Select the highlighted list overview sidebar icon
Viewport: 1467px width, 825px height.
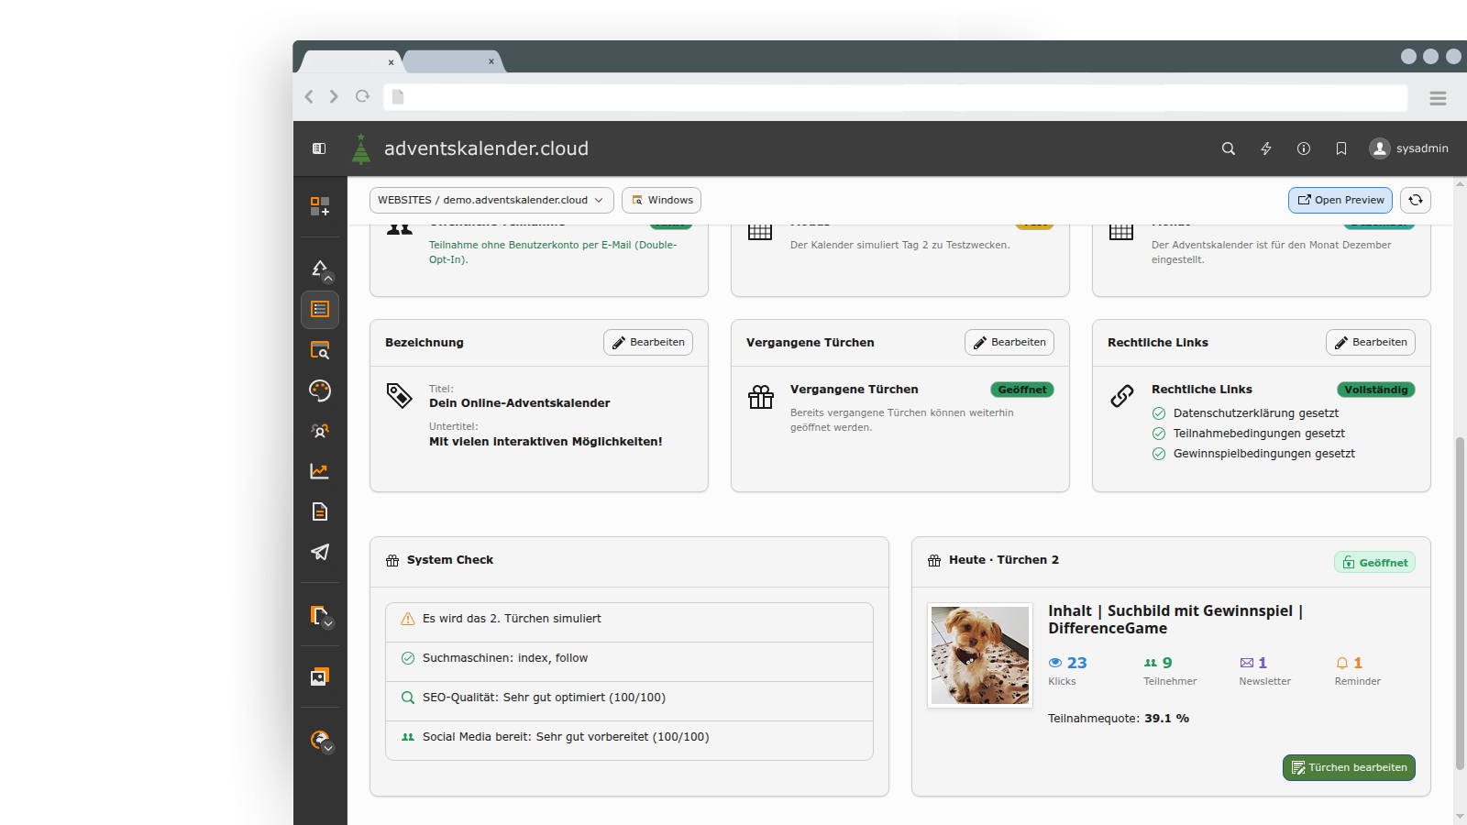click(x=320, y=310)
